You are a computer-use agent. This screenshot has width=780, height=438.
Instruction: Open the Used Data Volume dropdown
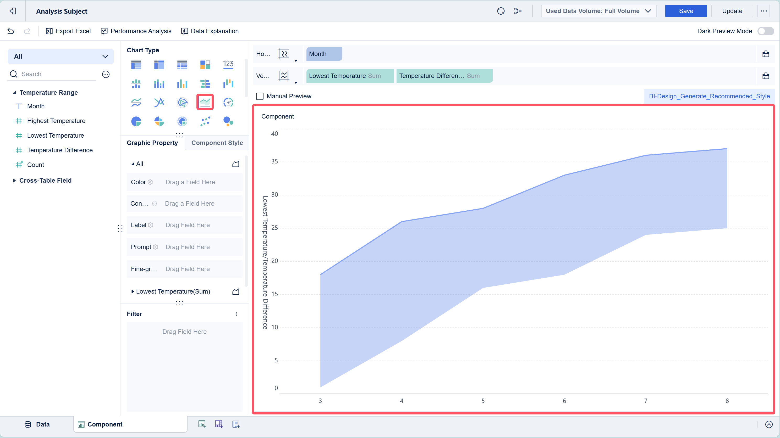(598, 11)
